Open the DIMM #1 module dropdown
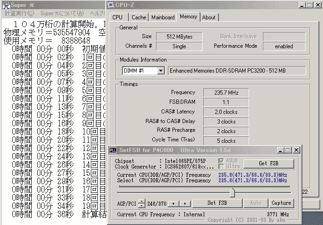The height and width of the screenshot is (225, 323). point(161,71)
